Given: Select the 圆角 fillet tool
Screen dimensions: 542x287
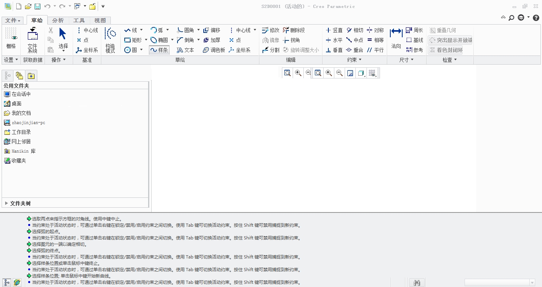Looking at the screenshot, I should 185,30.
